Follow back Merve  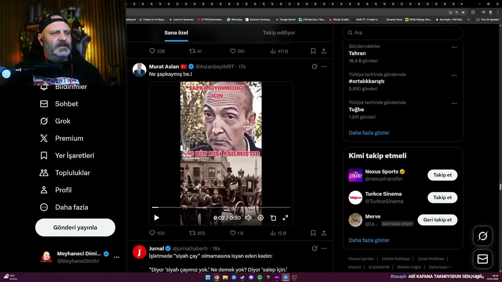pos(437,220)
